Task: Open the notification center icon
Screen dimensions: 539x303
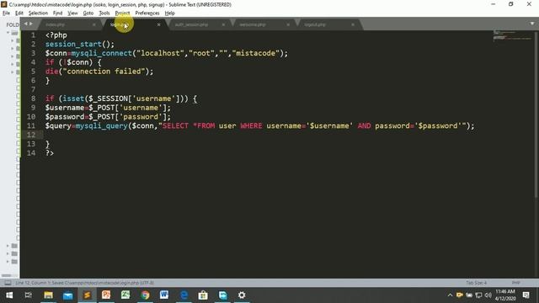Action: [526, 295]
